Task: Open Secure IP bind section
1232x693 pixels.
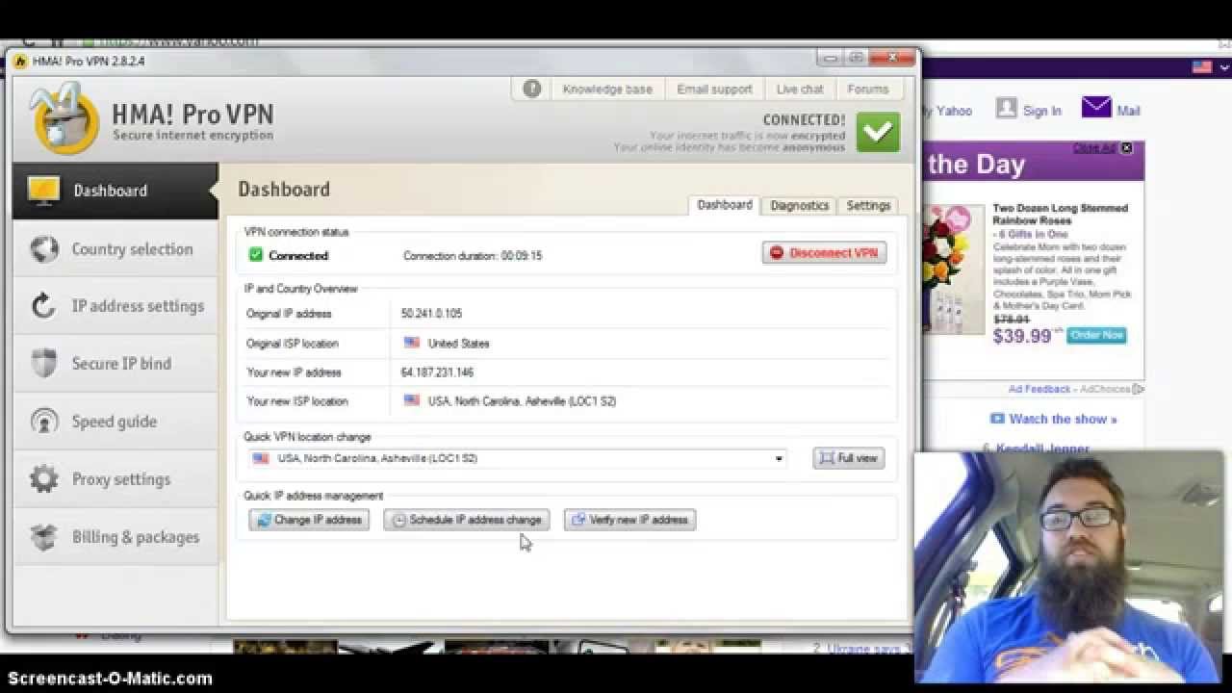Action: pyautogui.click(x=115, y=364)
